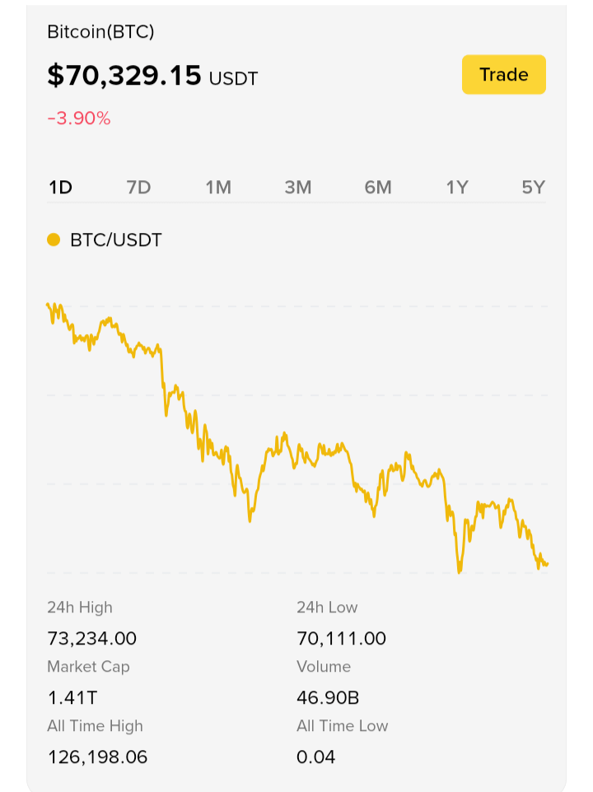Switch to the 1M chart tab
Screen dimensions: 593x792
218,188
